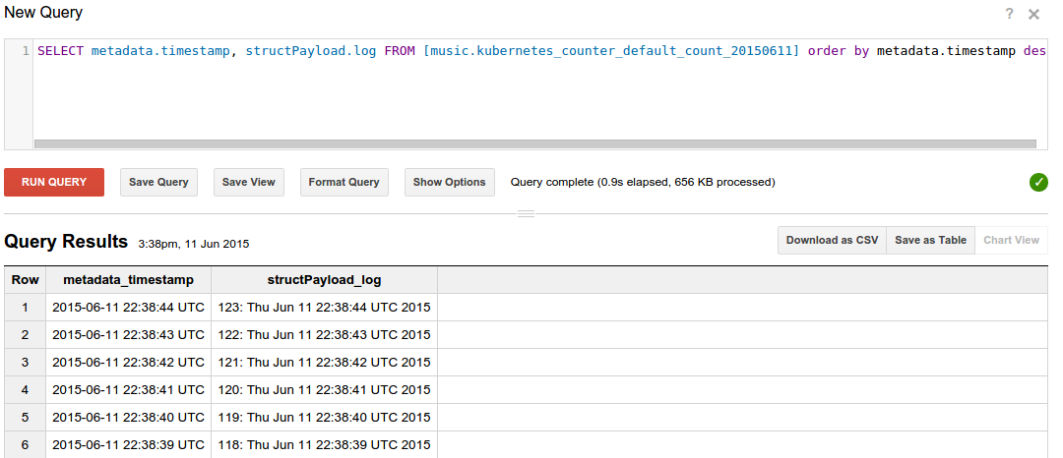The image size is (1063, 458).
Task: Close the New Query panel
Action: tap(1033, 14)
